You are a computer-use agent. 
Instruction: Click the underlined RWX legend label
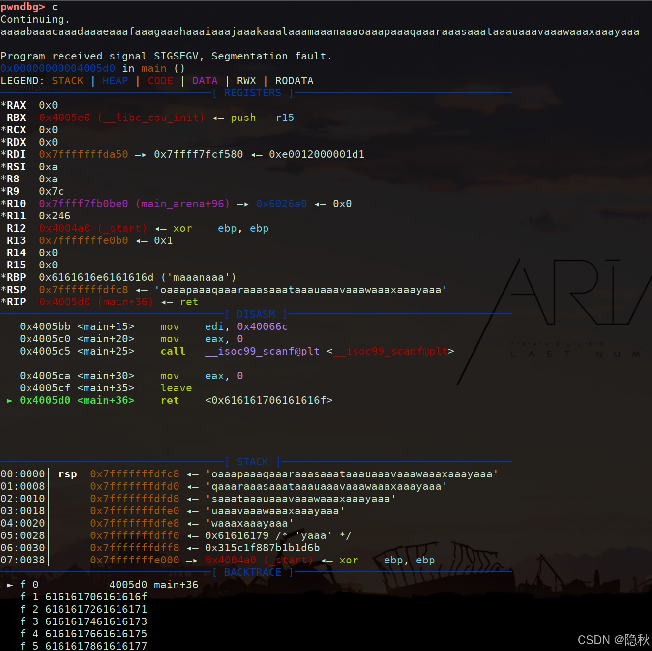246,81
